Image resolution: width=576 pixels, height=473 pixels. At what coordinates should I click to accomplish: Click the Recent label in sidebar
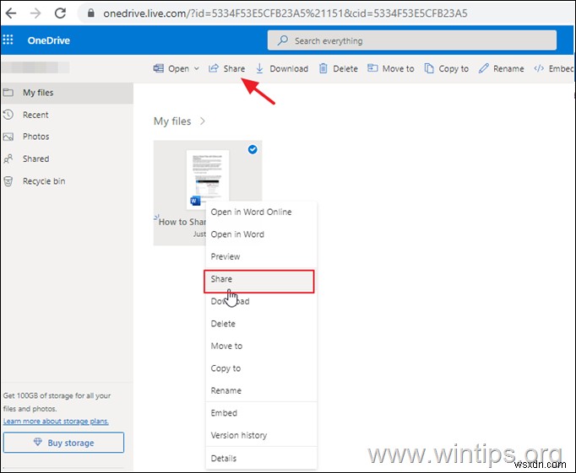pyautogui.click(x=35, y=115)
